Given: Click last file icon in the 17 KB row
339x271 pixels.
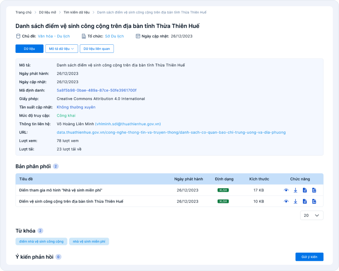Looking at the screenshot, I should coord(314,190).
